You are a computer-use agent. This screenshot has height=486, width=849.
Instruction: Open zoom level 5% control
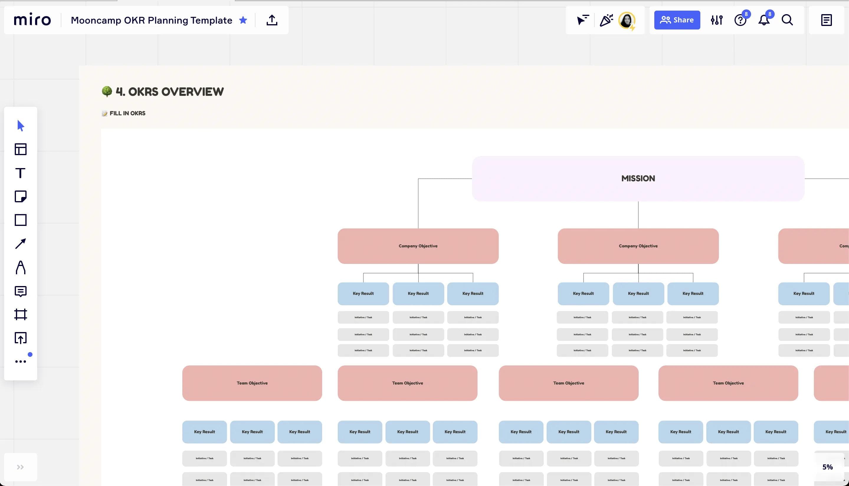coord(827,467)
